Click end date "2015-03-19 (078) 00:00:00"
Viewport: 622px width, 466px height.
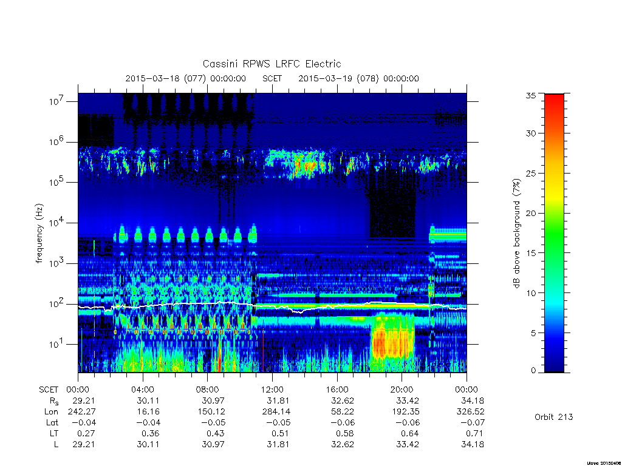[358, 78]
